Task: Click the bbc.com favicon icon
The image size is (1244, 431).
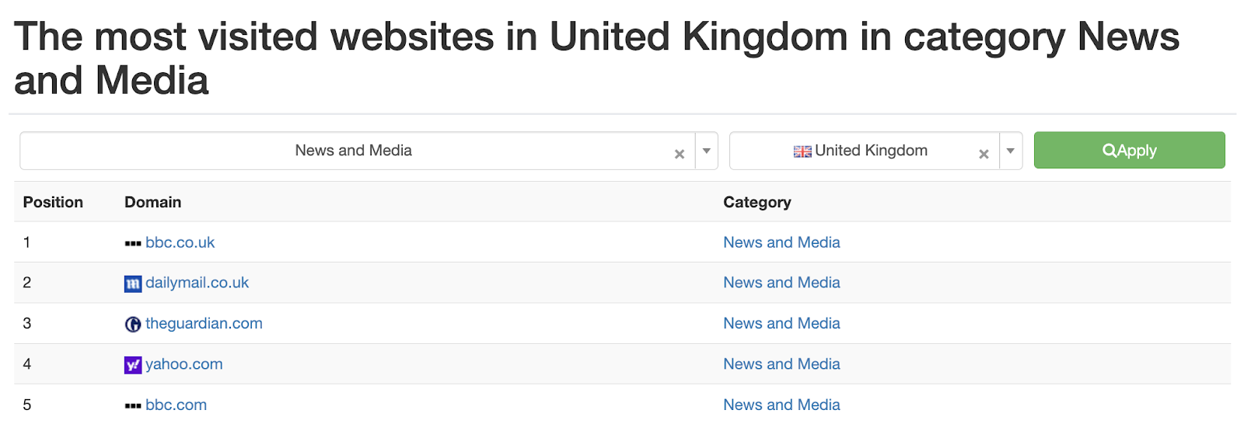Action: [x=133, y=405]
